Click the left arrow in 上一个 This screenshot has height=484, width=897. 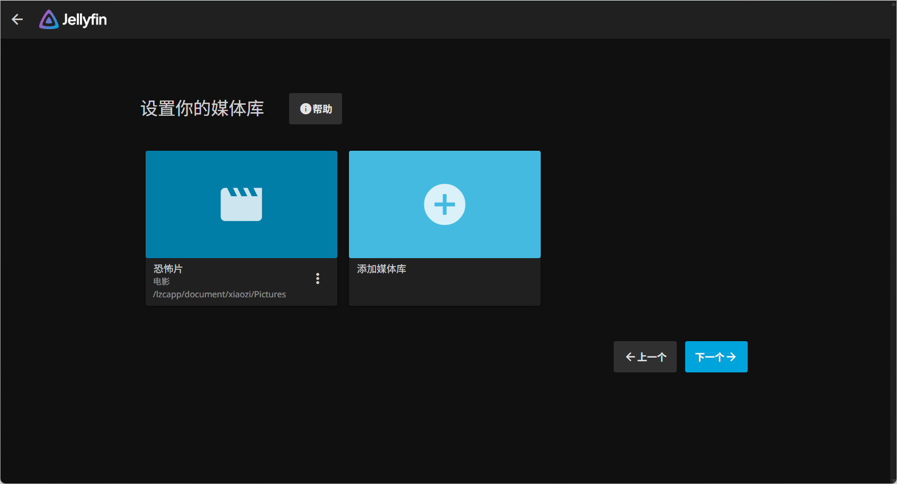pyautogui.click(x=630, y=357)
